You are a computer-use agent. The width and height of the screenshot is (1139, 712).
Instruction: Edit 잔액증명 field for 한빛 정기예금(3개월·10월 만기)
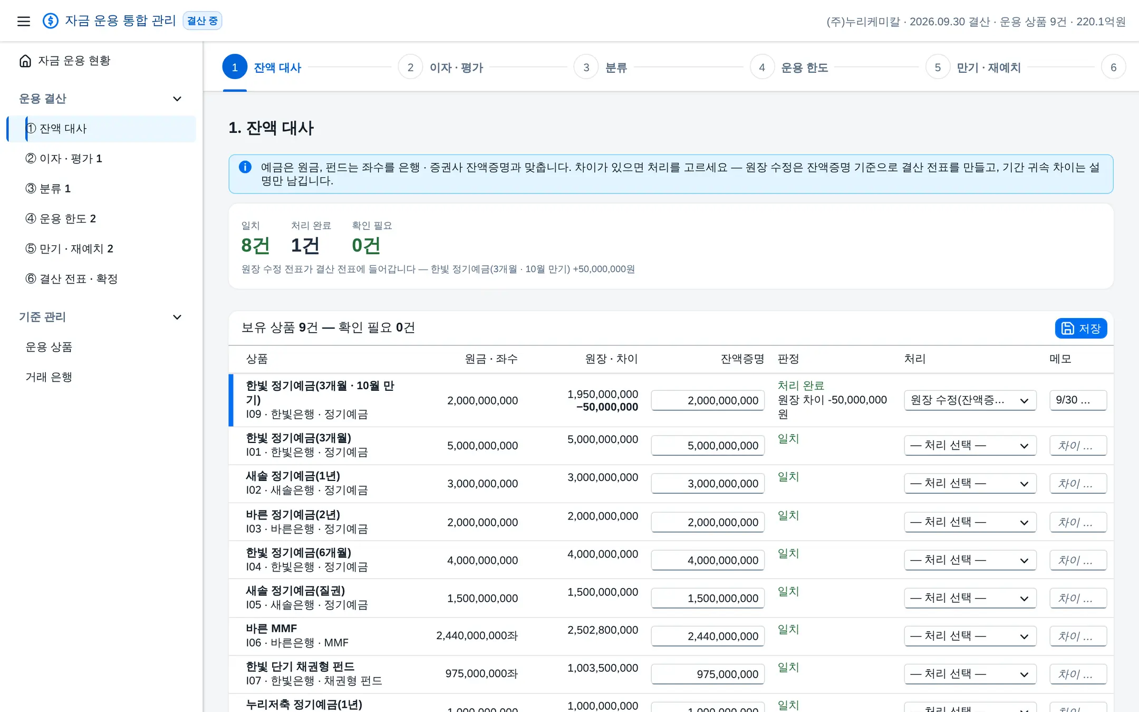point(708,400)
